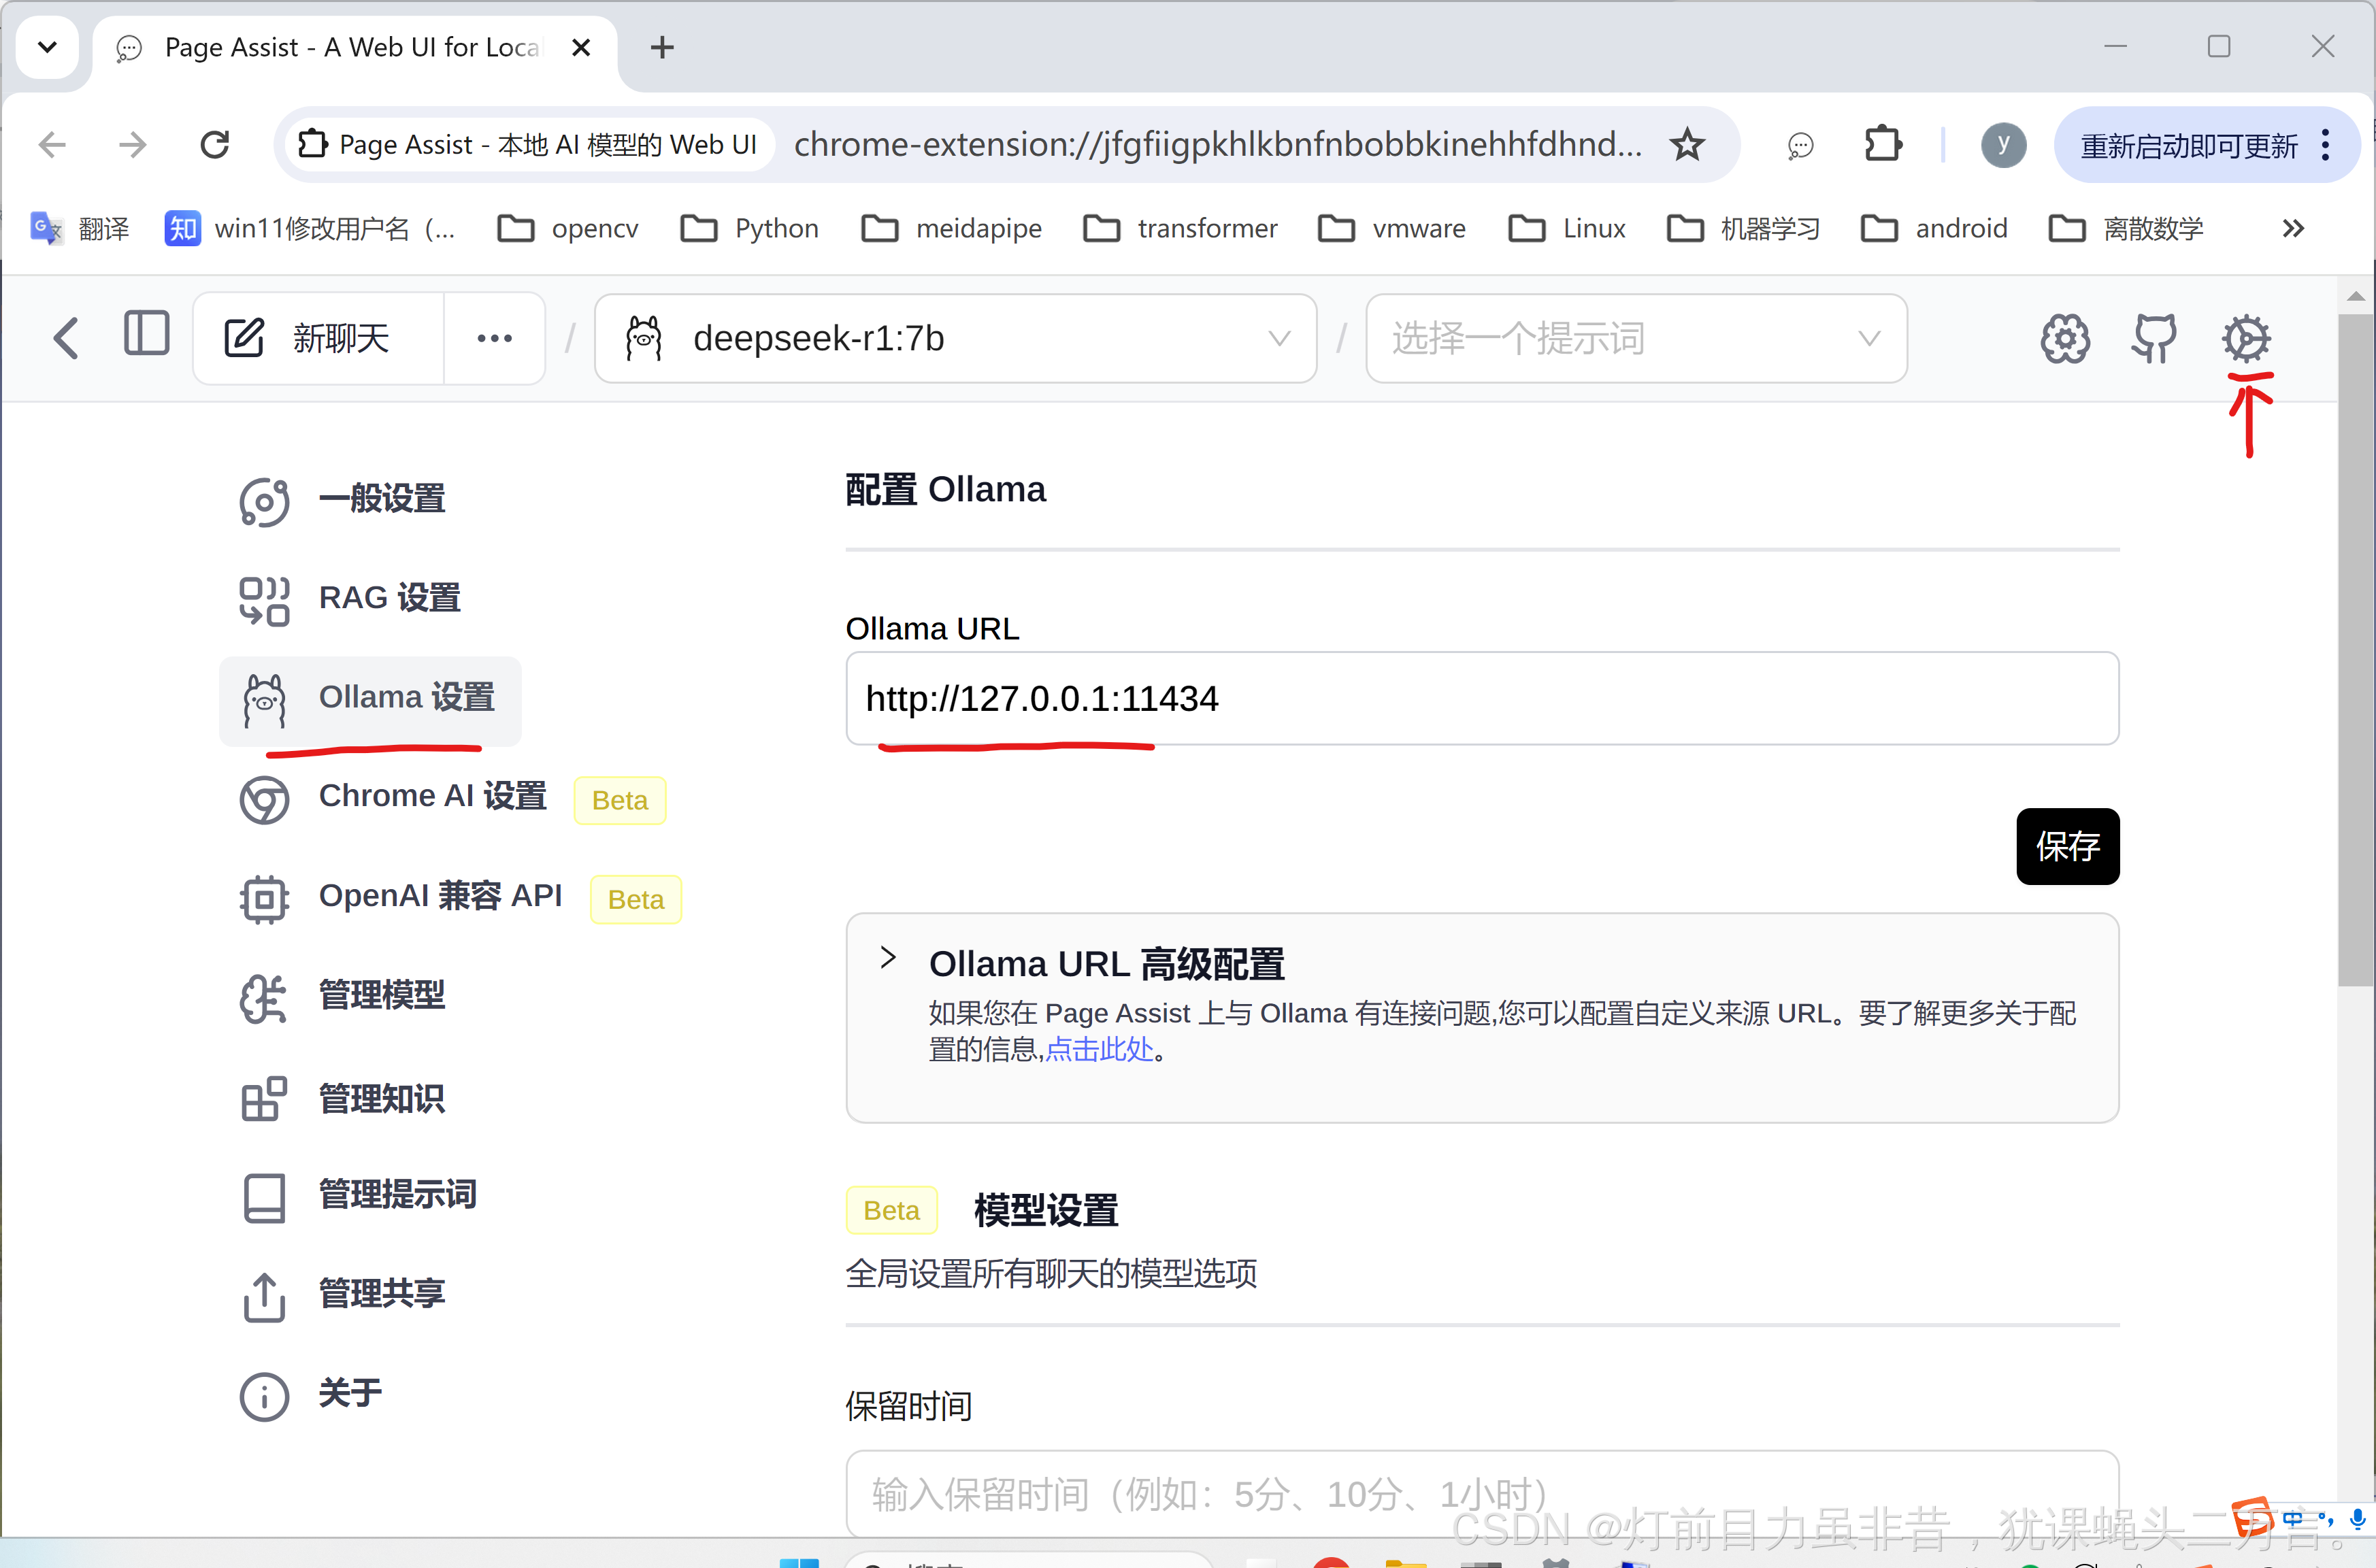This screenshot has width=2376, height=1568.
Task: Show more bookmarks with double chevron
Action: pyautogui.click(x=2293, y=229)
